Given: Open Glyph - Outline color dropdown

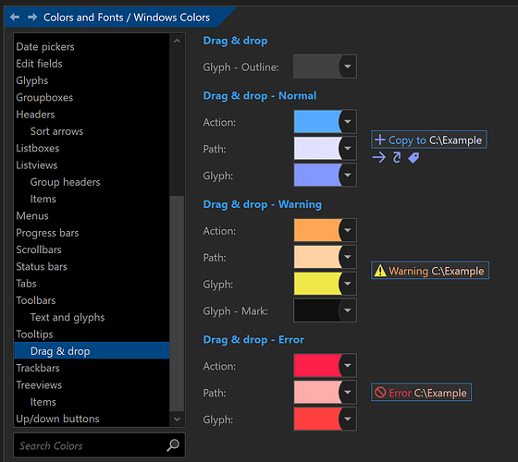Looking at the screenshot, I should 348,67.
